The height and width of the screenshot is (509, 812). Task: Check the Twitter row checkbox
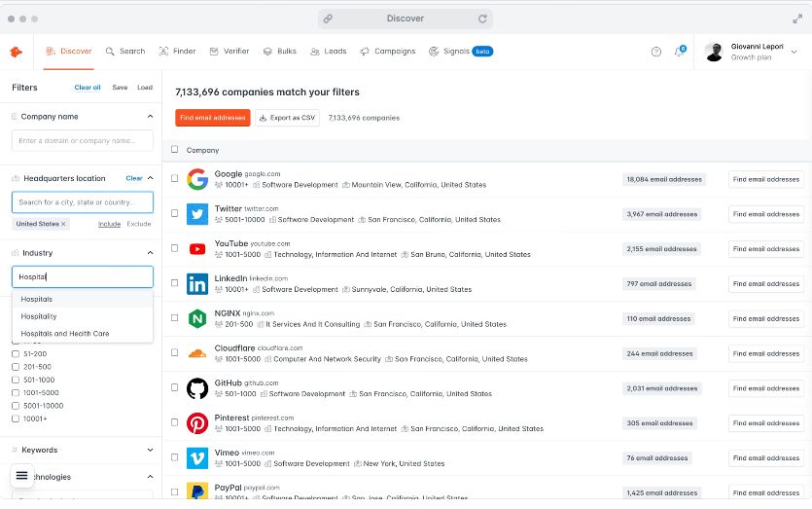click(174, 213)
